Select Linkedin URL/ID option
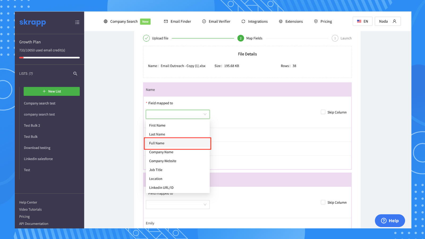Screen dimensions: 425x239 point(178,188)
